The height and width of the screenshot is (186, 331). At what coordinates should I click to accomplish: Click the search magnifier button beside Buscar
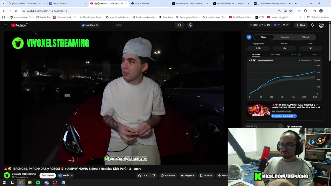[179, 25]
